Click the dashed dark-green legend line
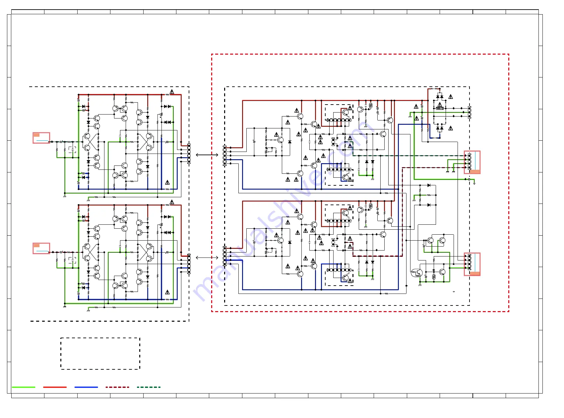The width and height of the screenshot is (564, 418). 149,387
